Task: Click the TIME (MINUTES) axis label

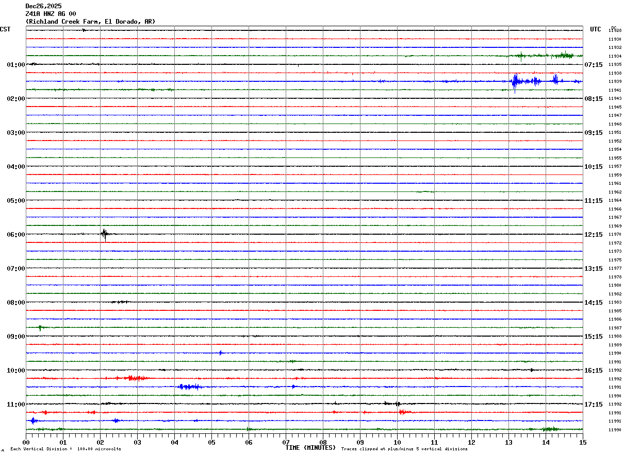Action: [310, 448]
